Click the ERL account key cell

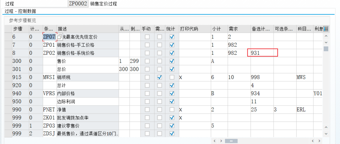(304, 110)
